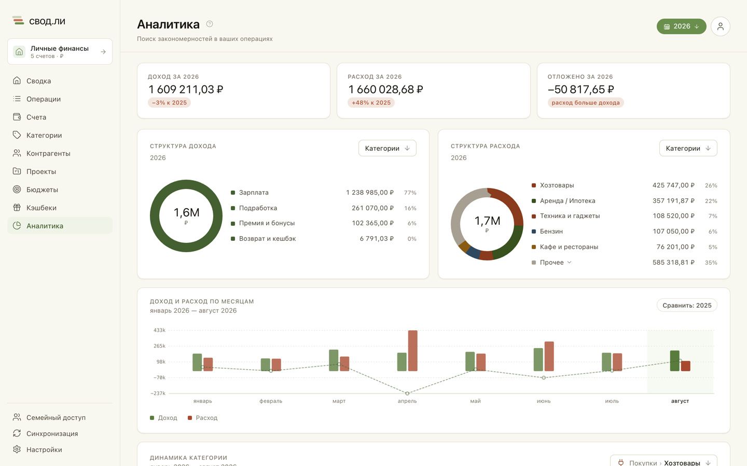Screen dimensions: 747x466
Task: Open Кэшбеки page
Action: (x=60, y=208)
